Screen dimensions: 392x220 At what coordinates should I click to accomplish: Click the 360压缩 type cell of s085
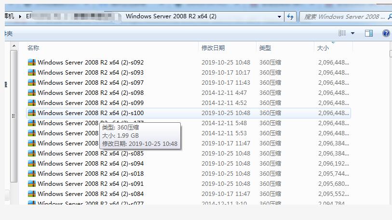tap(270, 153)
